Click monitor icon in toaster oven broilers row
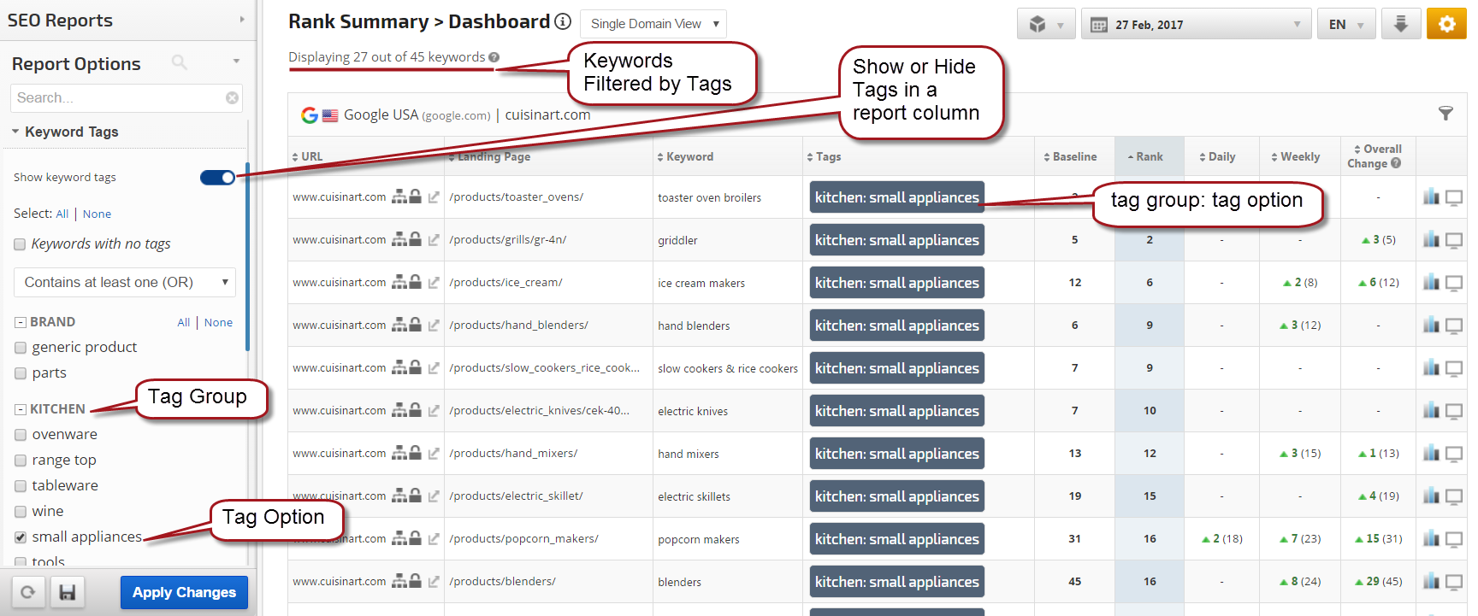Screen dimensions: 1478x616 point(1454,197)
